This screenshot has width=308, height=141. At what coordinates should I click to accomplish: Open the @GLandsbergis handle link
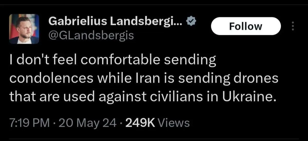[91, 35]
